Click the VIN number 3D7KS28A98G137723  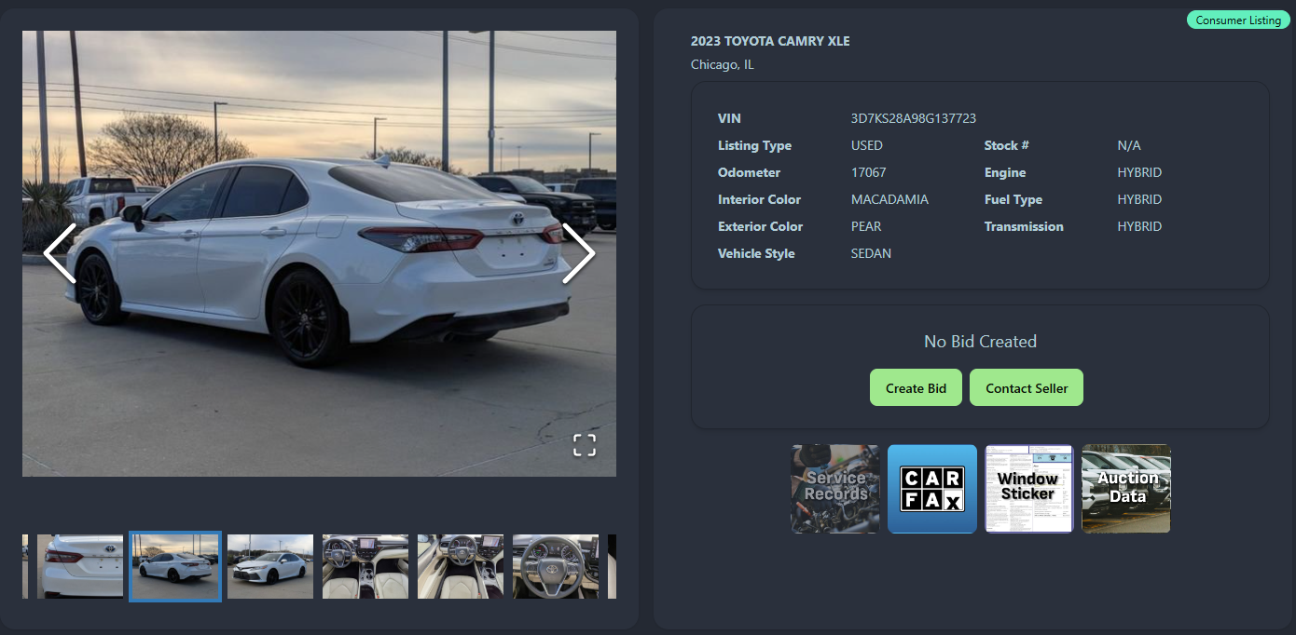click(913, 118)
